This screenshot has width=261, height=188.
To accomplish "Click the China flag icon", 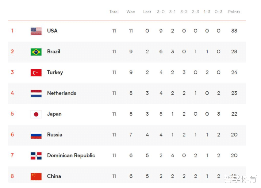I will (x=36, y=177).
